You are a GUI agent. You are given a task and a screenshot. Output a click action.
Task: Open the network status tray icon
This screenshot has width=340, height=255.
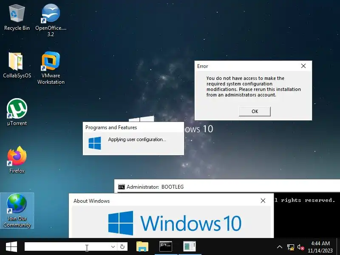tap(291, 247)
